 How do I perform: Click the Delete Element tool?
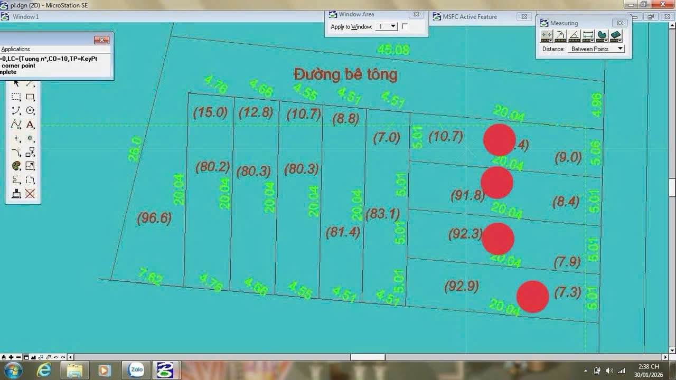click(30, 194)
